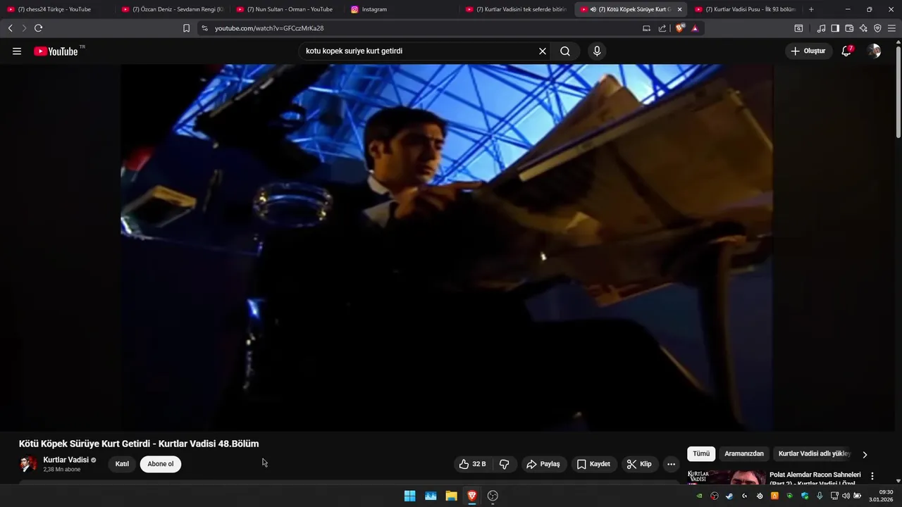Open Leo AI sparkle icon
This screenshot has width=902, height=507.
coord(863,28)
